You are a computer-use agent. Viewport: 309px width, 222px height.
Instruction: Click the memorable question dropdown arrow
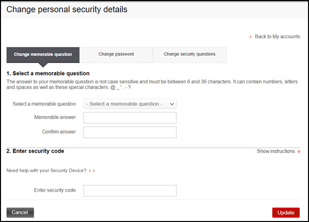point(172,104)
